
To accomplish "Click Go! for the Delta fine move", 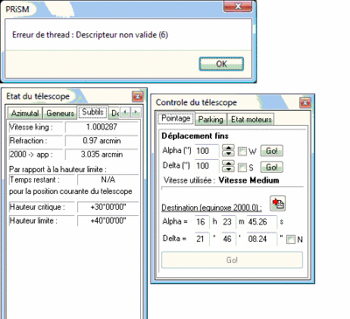I will pos(271,167).
